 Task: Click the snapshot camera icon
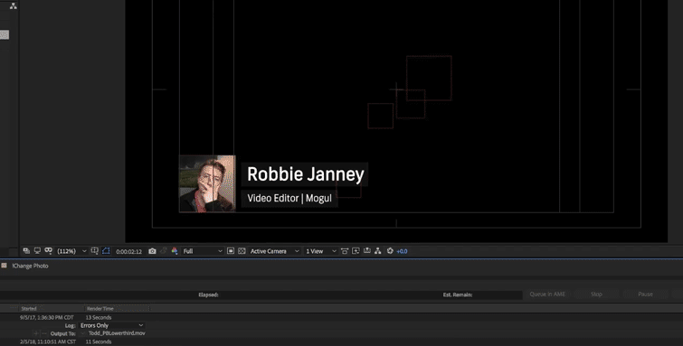pos(152,251)
